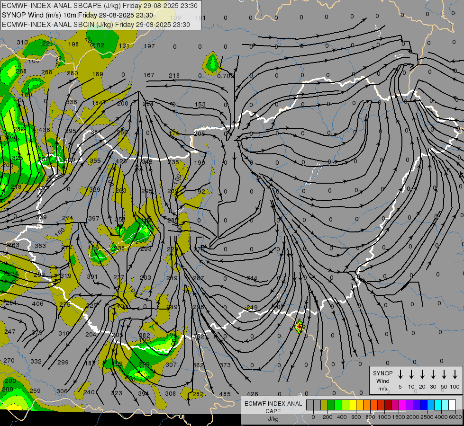Image resolution: width=464 pixels, height=426 pixels.
Task: Click the 600 tick label on the CAPE scale
Action: pos(356,417)
